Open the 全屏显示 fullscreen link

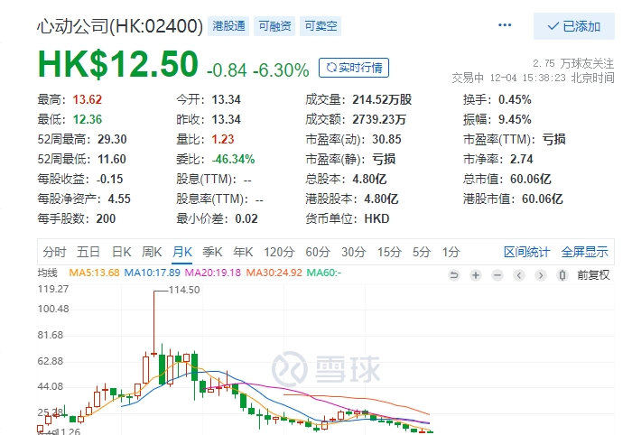click(x=584, y=252)
